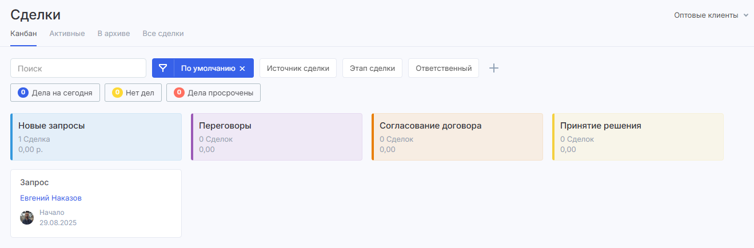Select the Канбан tab

point(23,34)
